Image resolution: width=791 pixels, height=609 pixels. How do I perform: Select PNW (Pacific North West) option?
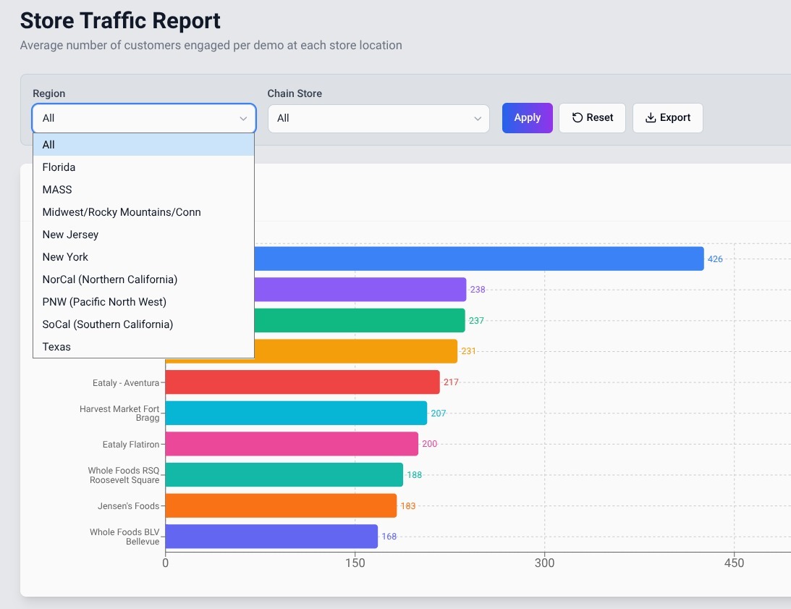tap(143, 302)
